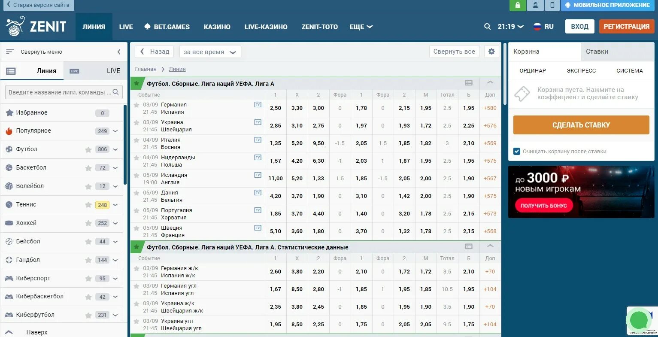Expand the Футбол category chevron

(x=115, y=150)
